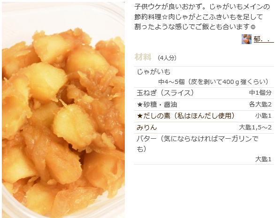Click the potato quantity 中4〜5個 text

(x=214, y=82)
